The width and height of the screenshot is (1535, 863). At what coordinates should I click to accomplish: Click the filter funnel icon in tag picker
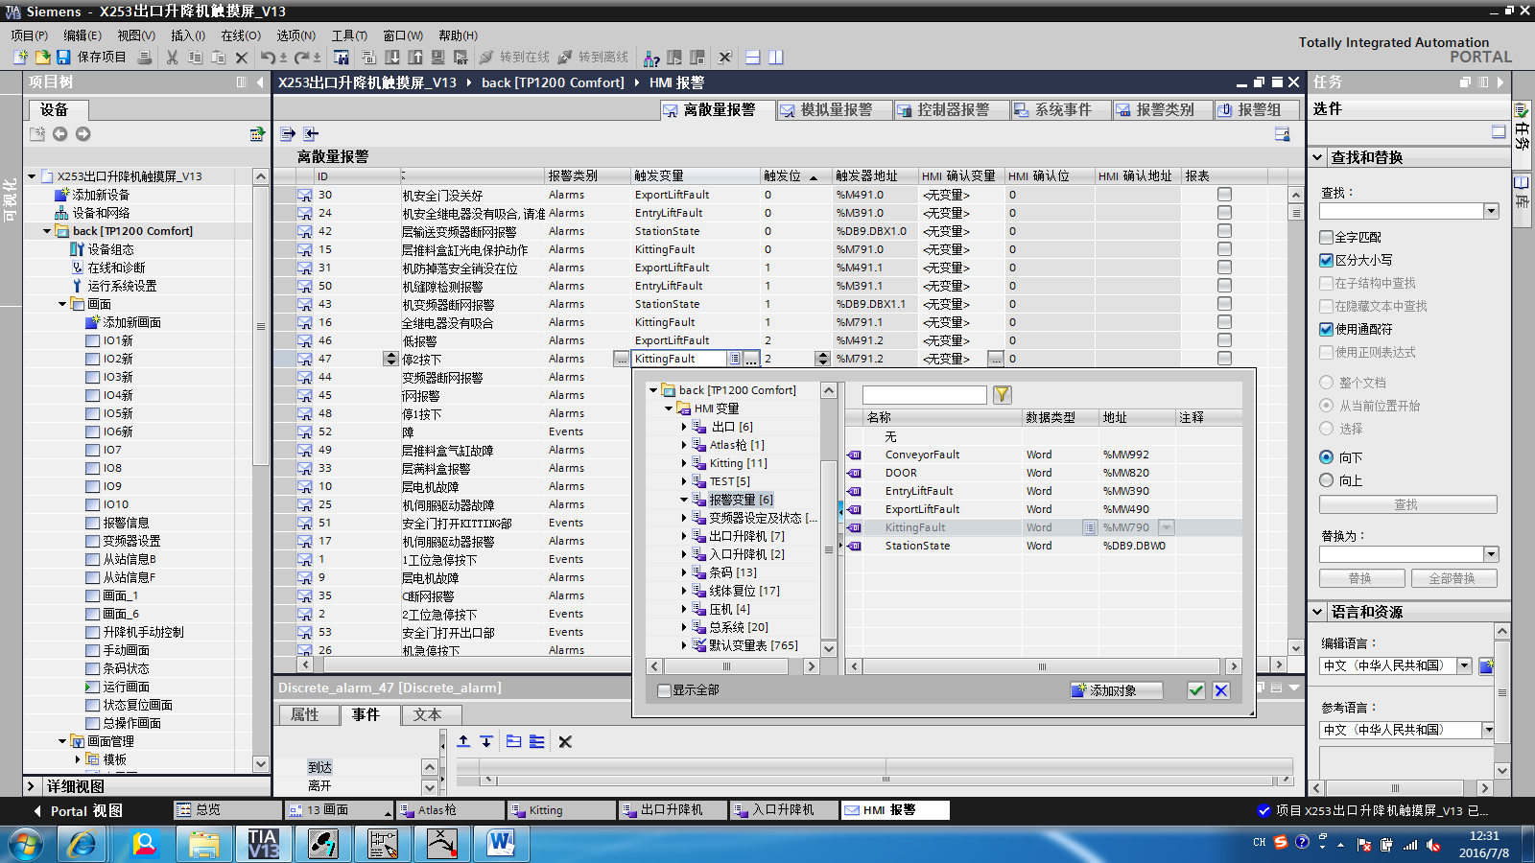(x=1003, y=394)
